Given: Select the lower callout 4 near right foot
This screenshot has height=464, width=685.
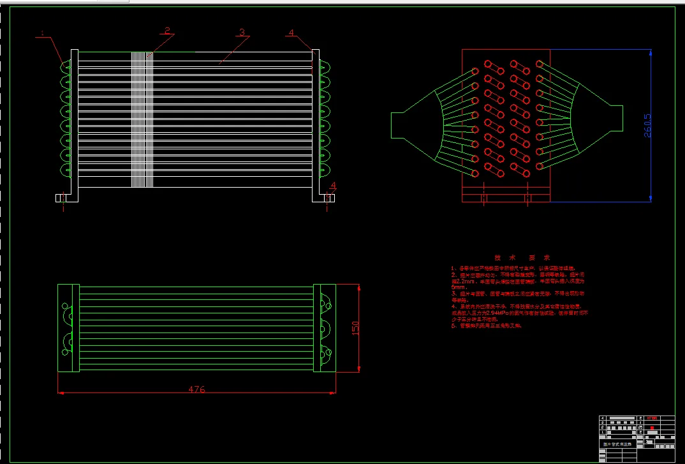Looking at the screenshot, I should click(x=334, y=186).
